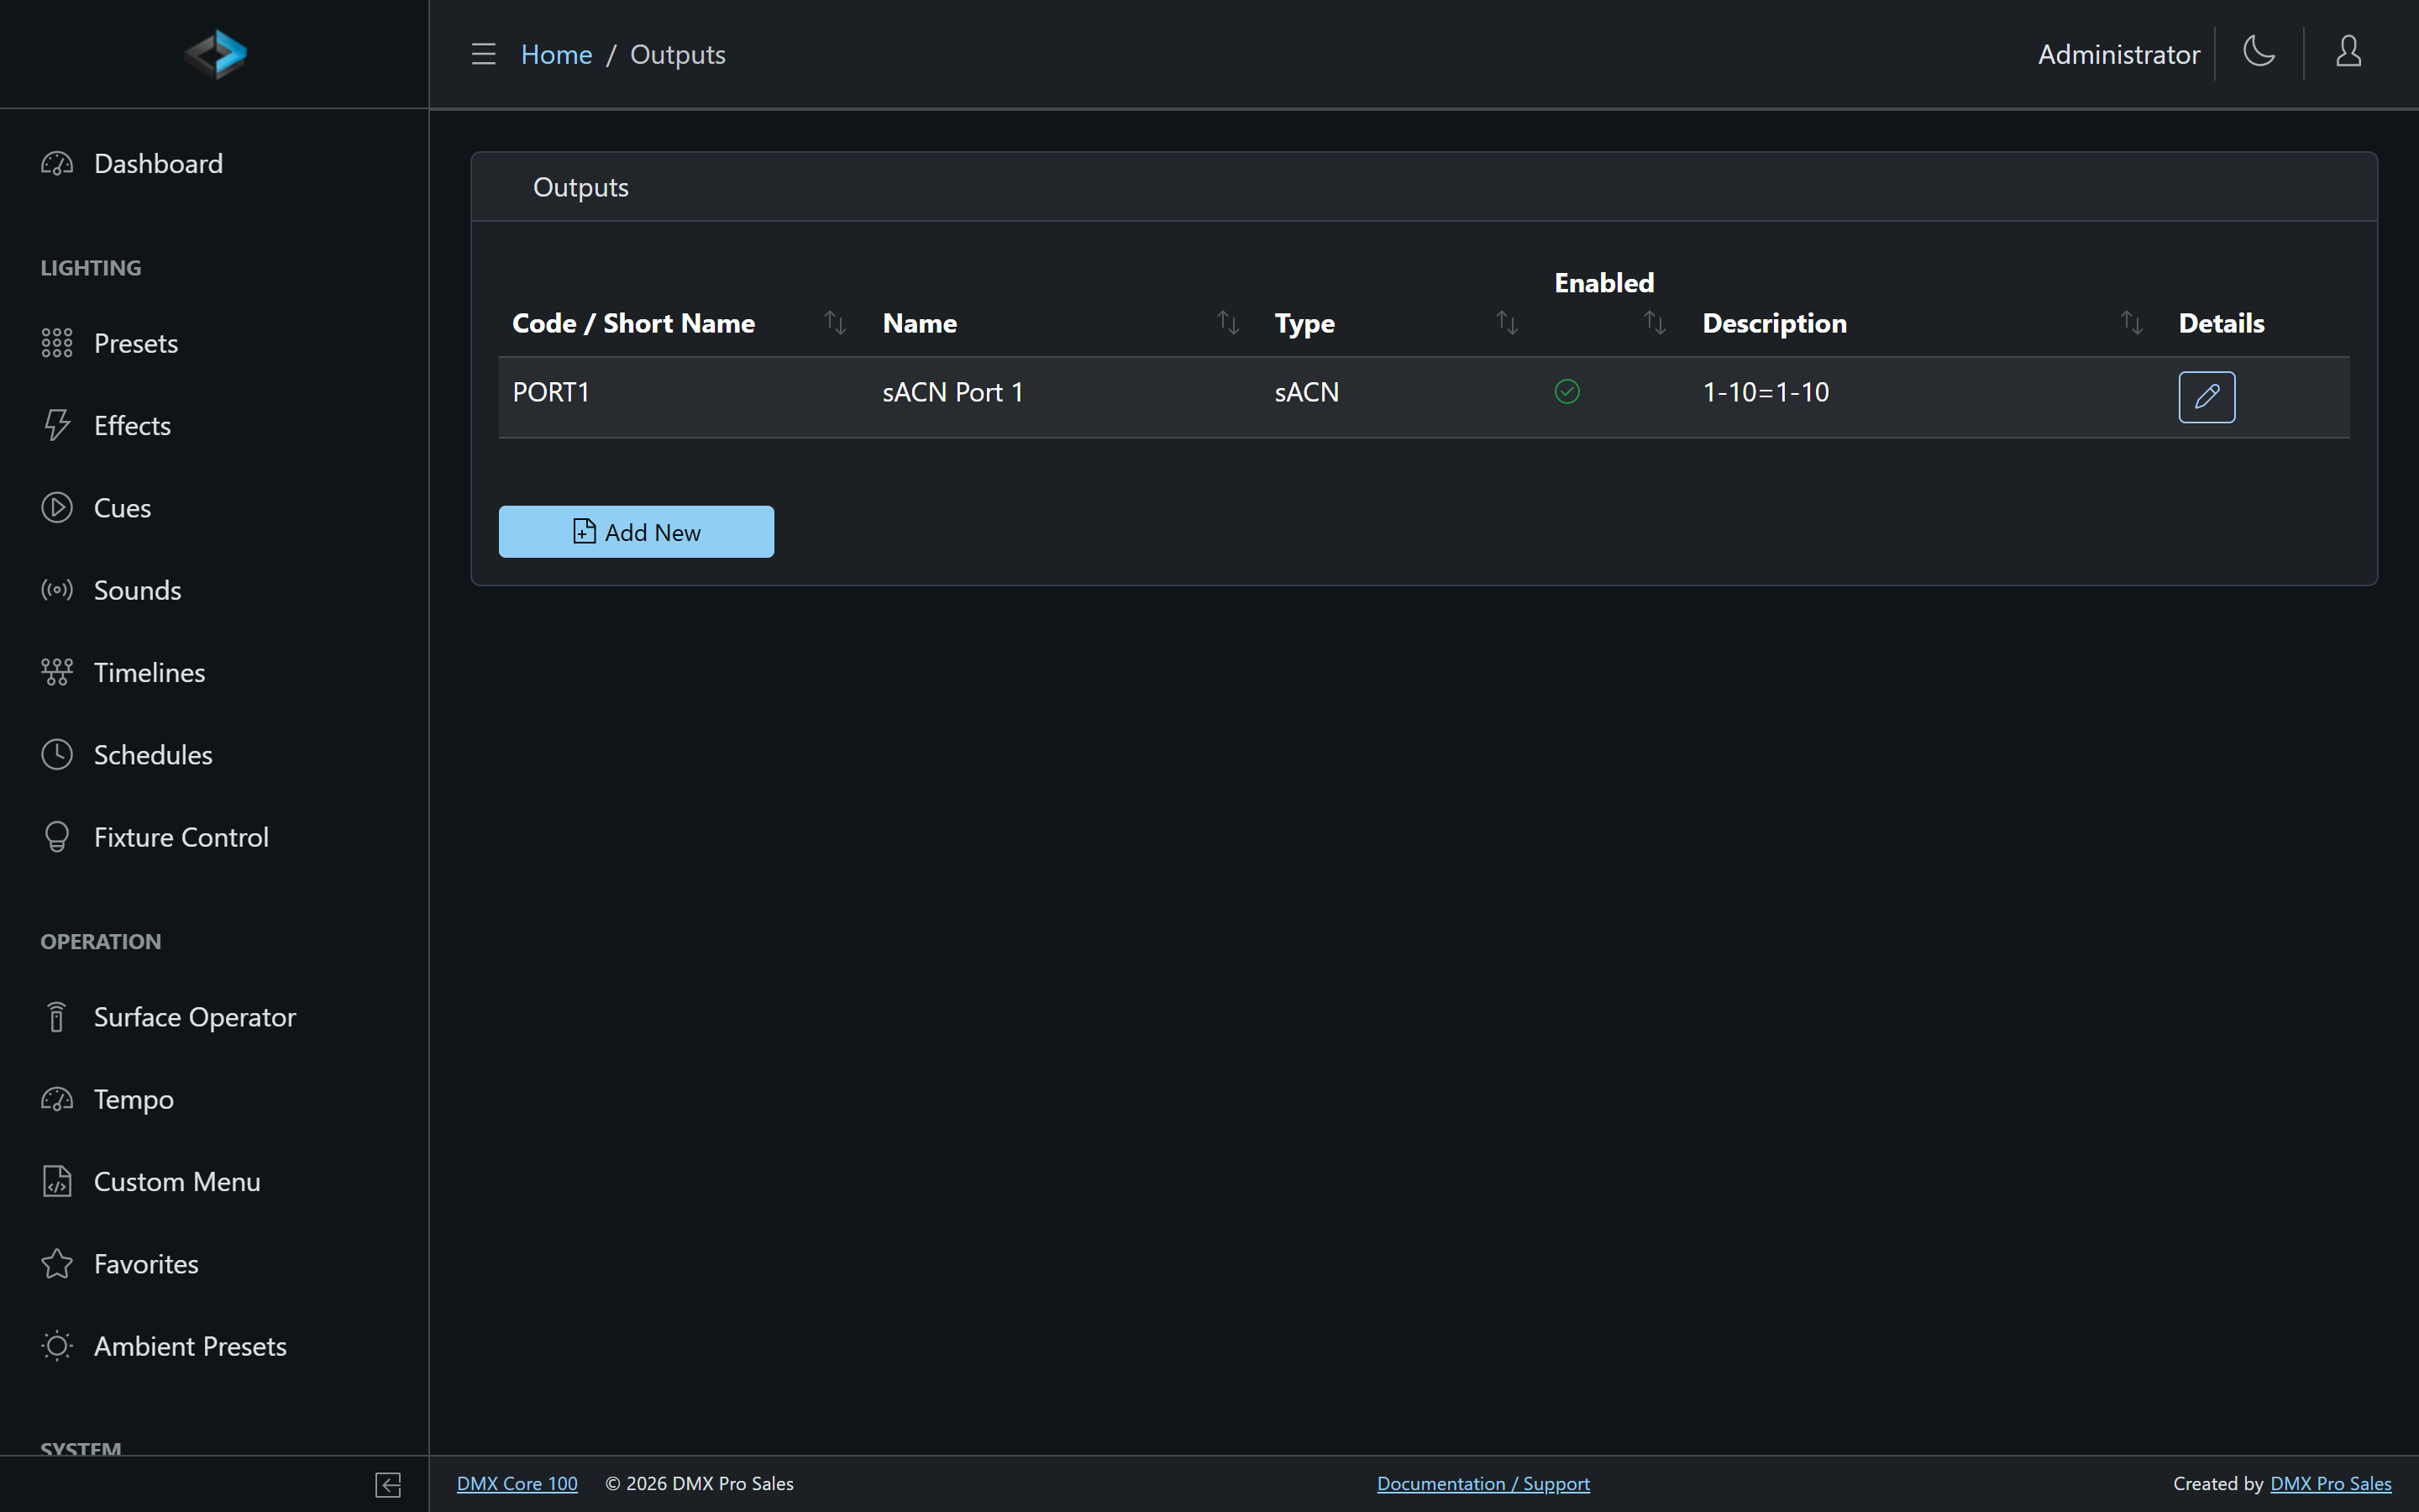Viewport: 2419px width, 1512px height.
Task: Go to Fixture Control
Action: (214, 837)
